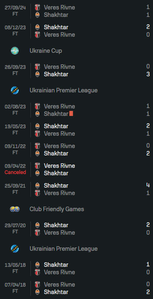Open the 19/05/23 Shakhtar vs Veres Rivne match
The height and width of the screenshot is (299, 153).
[x=76, y=130]
